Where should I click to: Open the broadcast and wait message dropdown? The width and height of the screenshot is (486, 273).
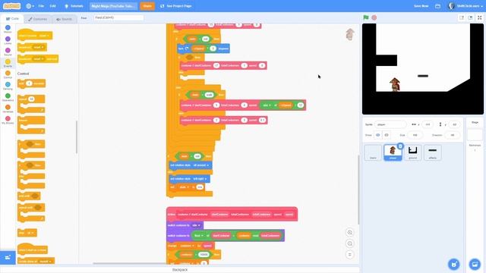[39, 59]
